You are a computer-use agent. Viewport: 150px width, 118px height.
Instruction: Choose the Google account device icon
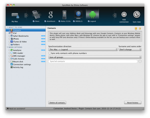50,15
